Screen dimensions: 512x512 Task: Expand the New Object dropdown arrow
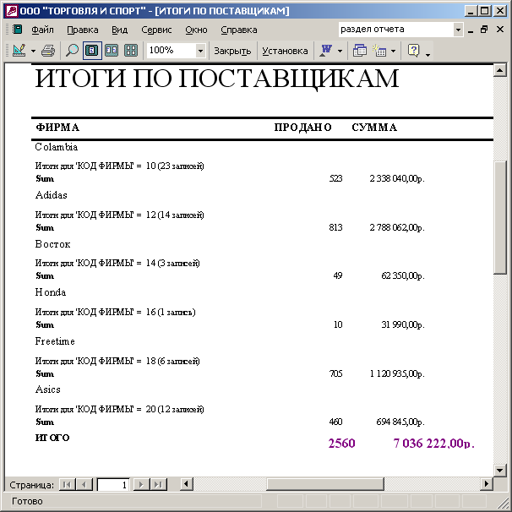pyautogui.click(x=393, y=51)
